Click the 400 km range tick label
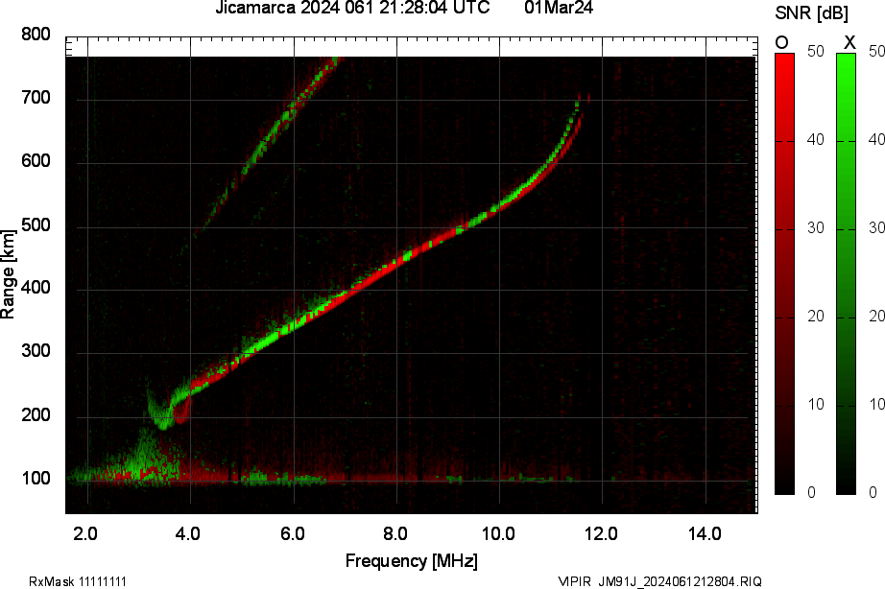The image size is (885, 589). pyautogui.click(x=36, y=289)
